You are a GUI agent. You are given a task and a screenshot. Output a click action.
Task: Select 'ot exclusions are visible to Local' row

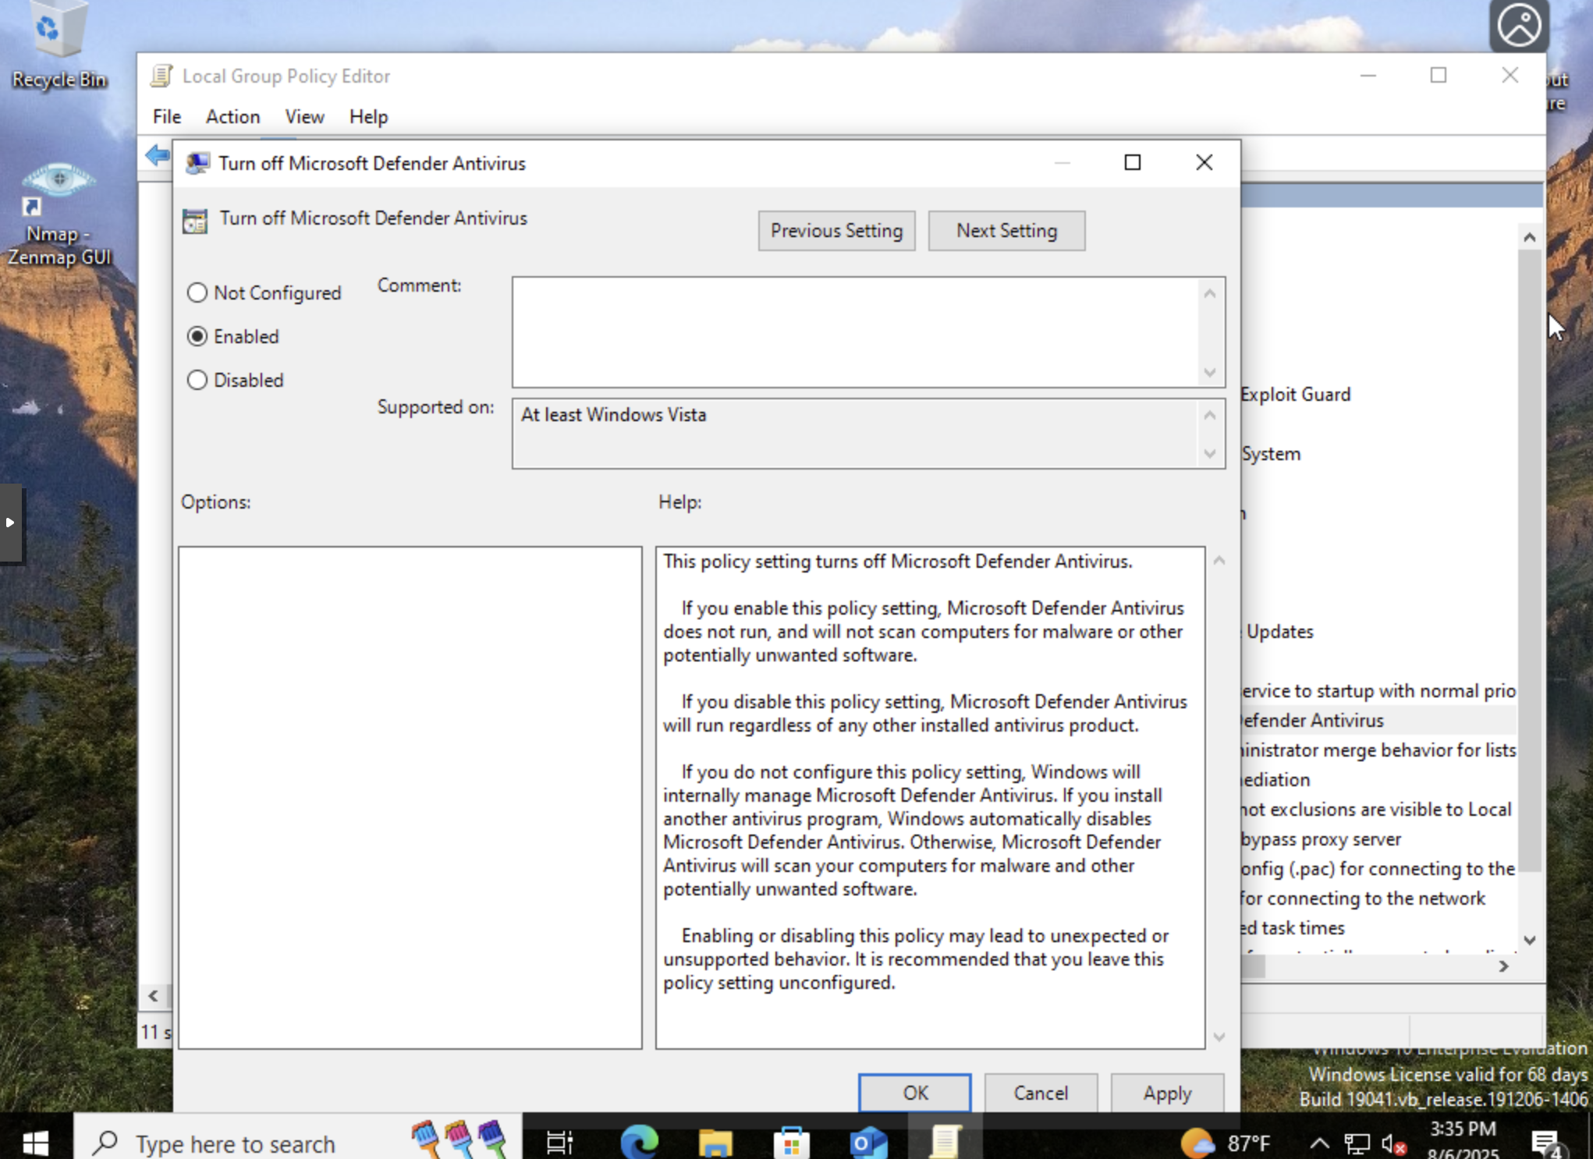coord(1377,810)
